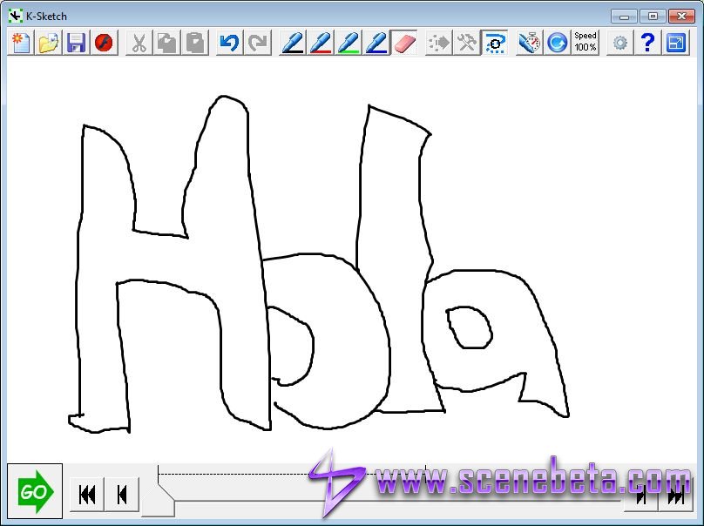Open the Help documentation
This screenshot has width=704, height=526.
point(646,42)
